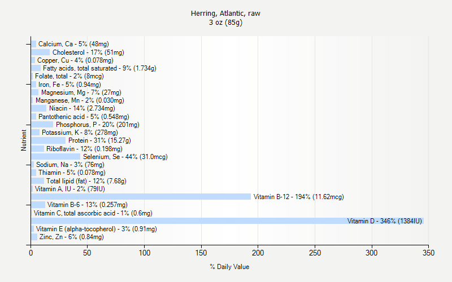
Task: Select the Phosphorus, P label
Action: point(97,125)
